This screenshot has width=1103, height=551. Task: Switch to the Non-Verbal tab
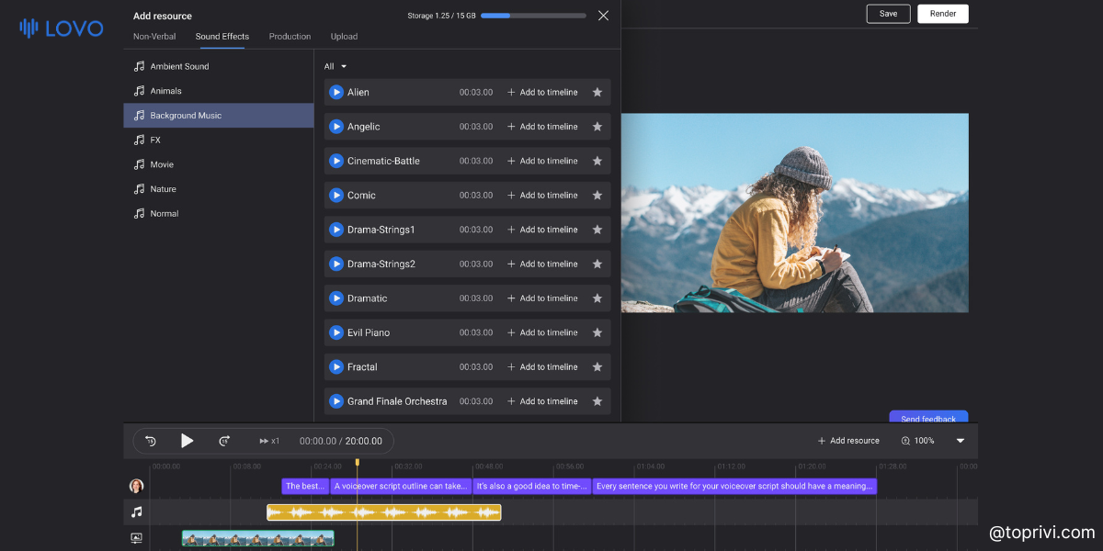pos(154,37)
